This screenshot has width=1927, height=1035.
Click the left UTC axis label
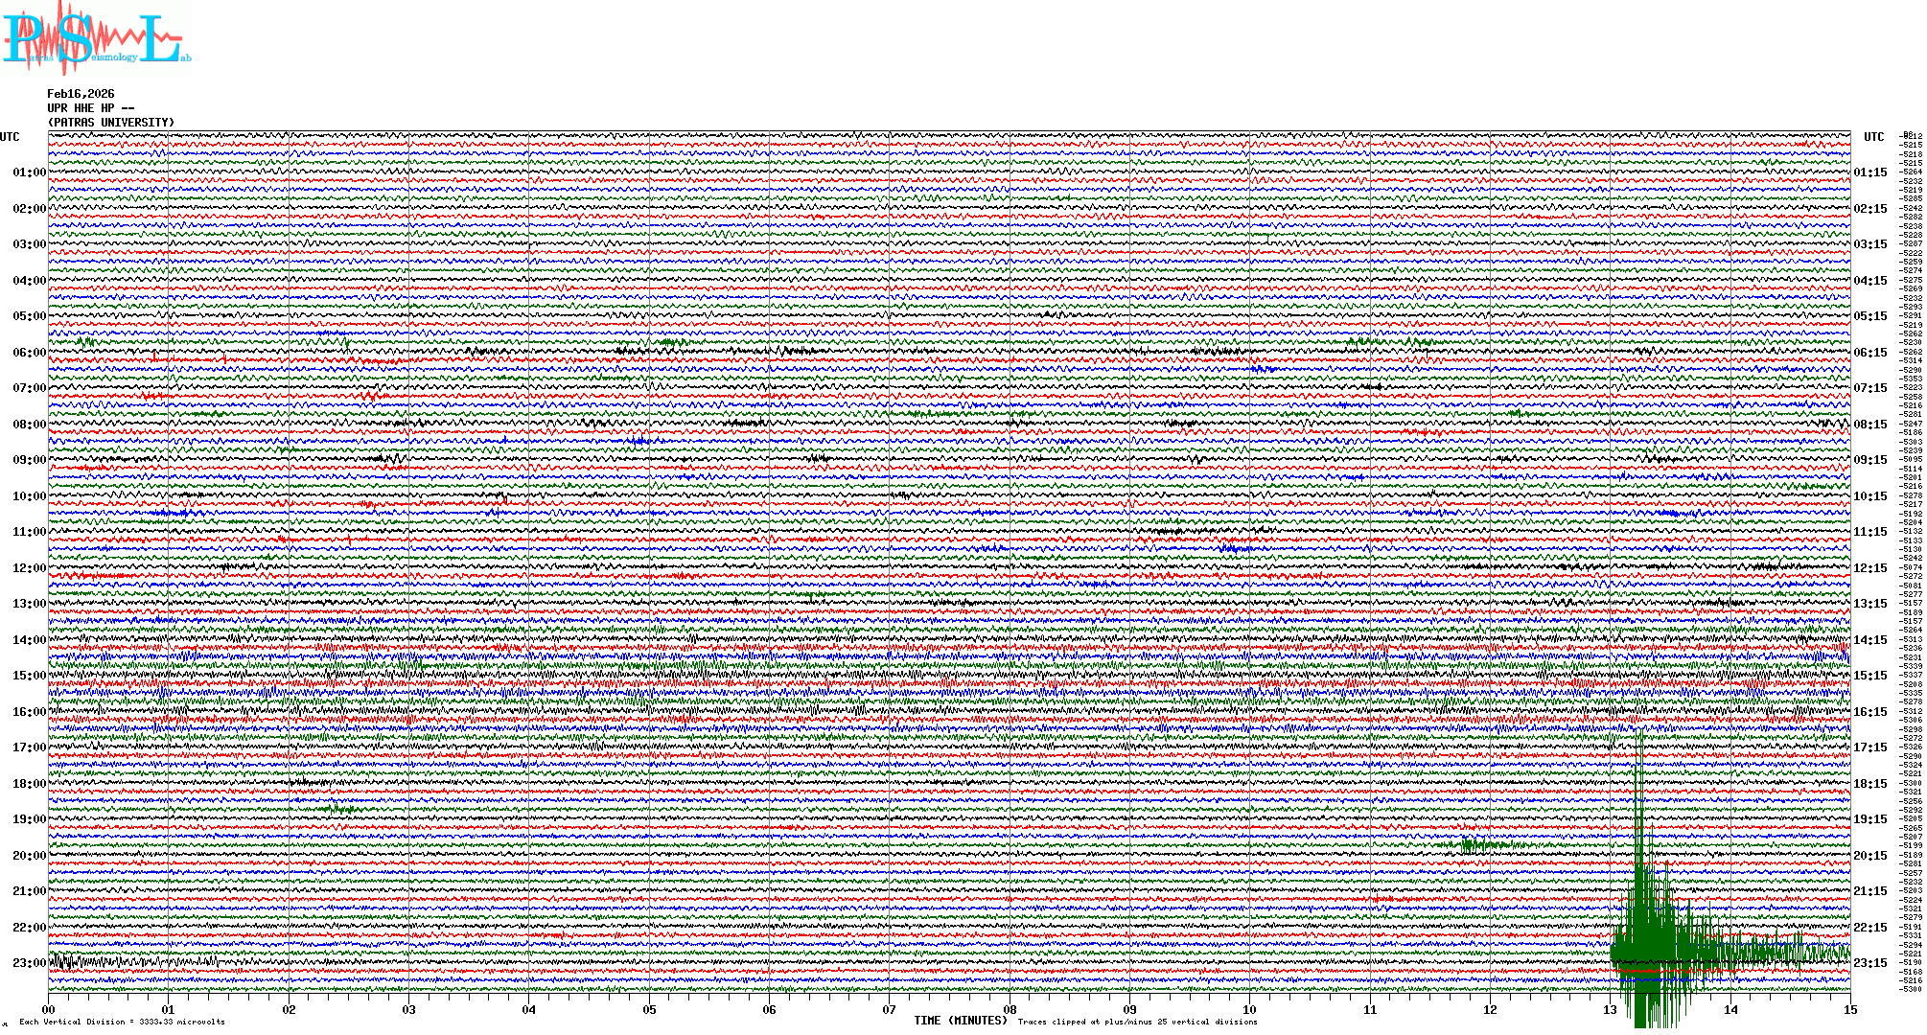click(10, 137)
